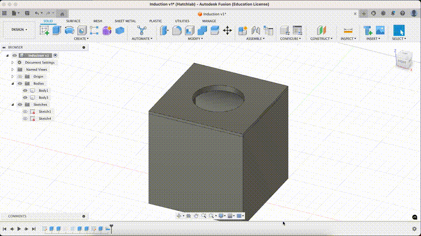Switch to the Manage tab

click(209, 21)
